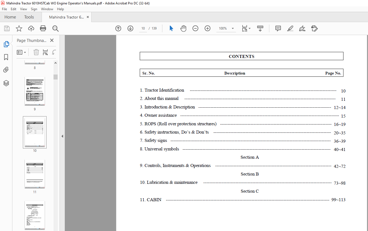Save the file with the floppy icon
This screenshot has width=368, height=231.
[7, 28]
